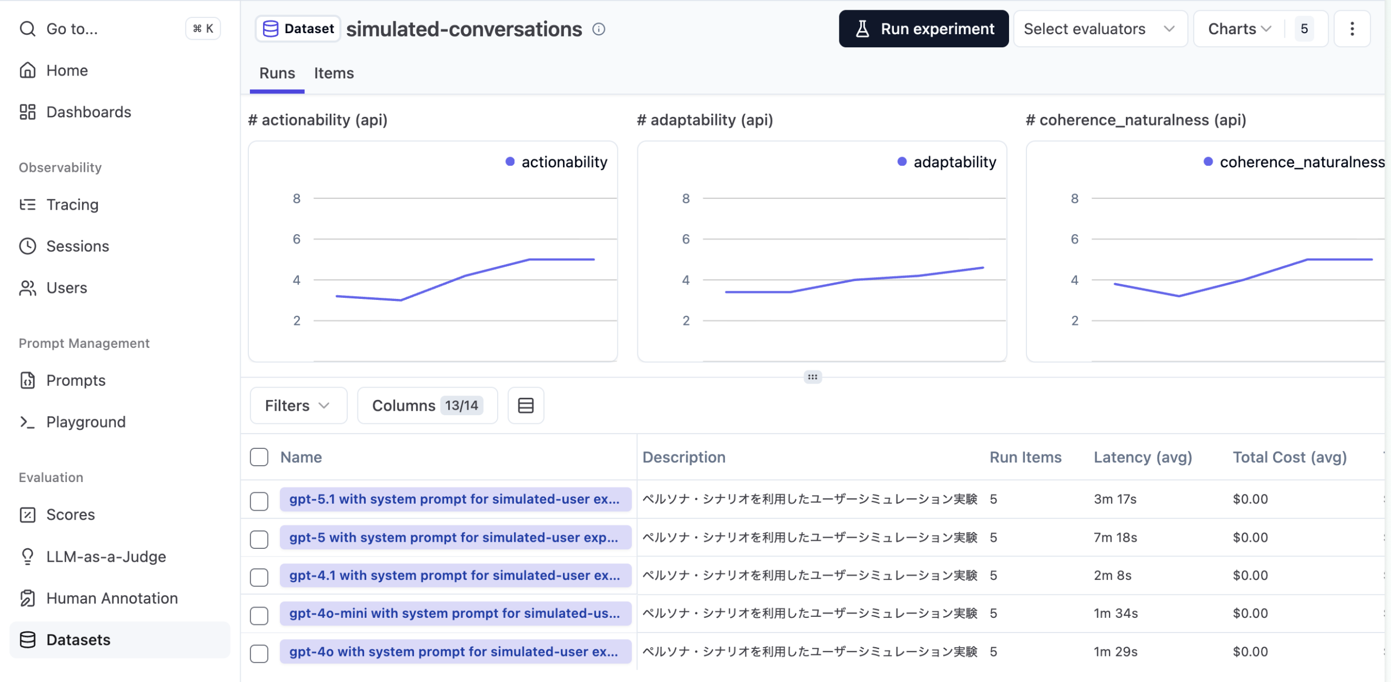
Task: Select the Runs tab
Action: [x=277, y=73]
